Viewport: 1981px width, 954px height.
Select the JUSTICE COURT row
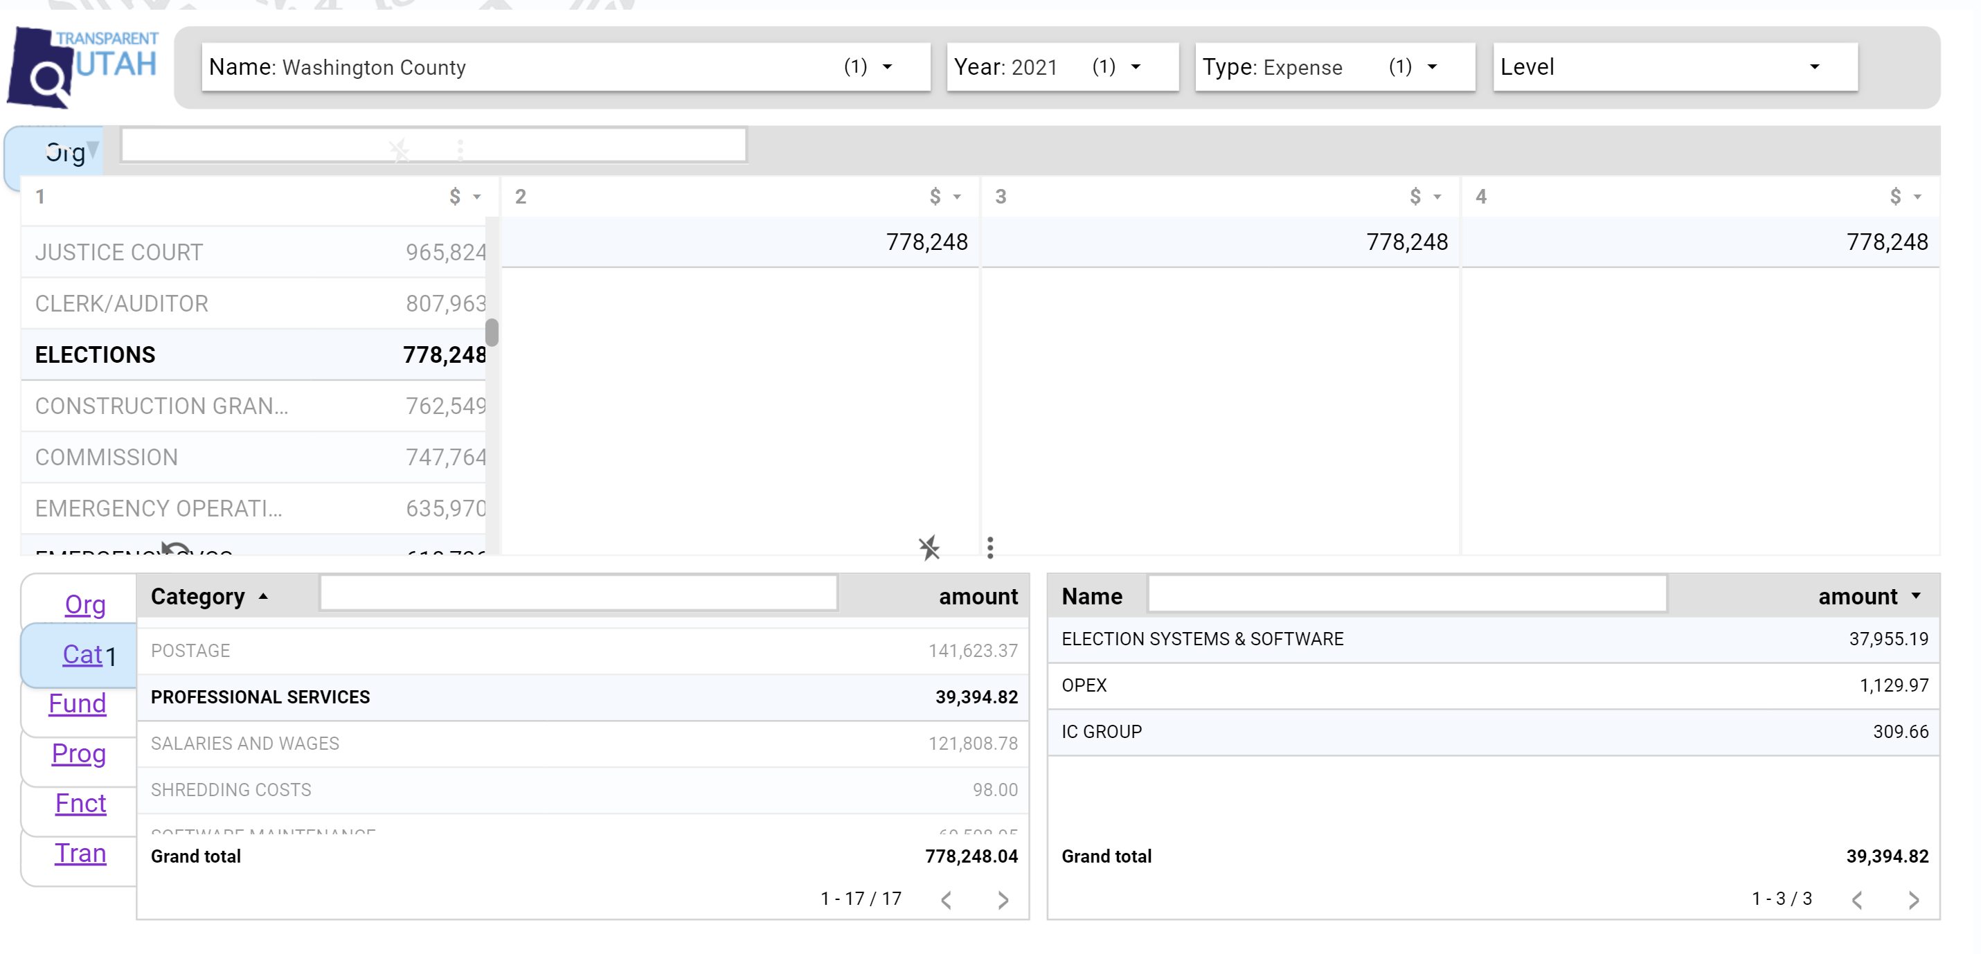point(254,252)
